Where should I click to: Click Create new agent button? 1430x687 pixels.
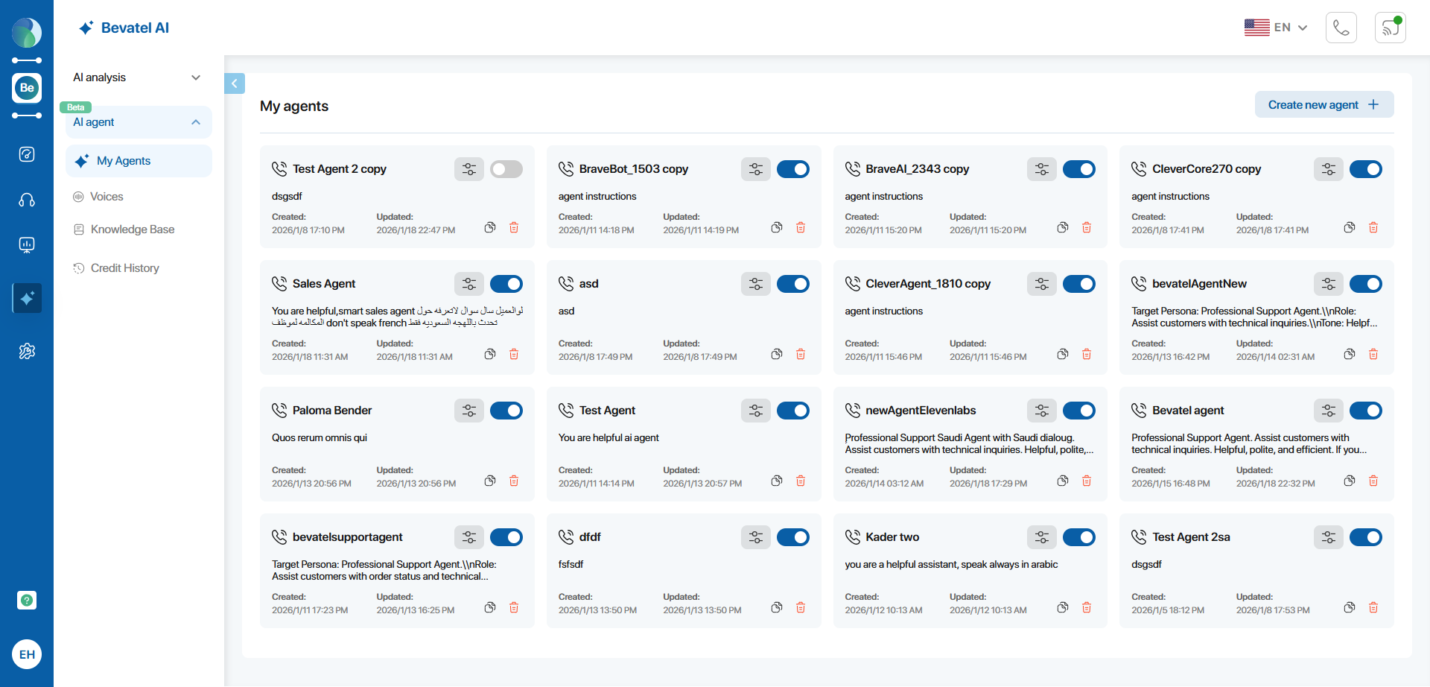tap(1323, 105)
